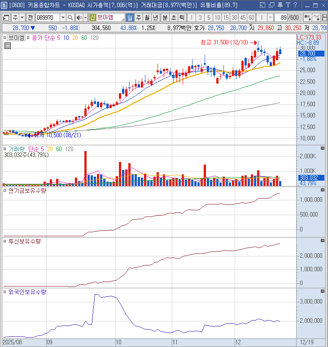
Task: Click the add line indicator icon
Action: pyautogui.click(x=316, y=17)
